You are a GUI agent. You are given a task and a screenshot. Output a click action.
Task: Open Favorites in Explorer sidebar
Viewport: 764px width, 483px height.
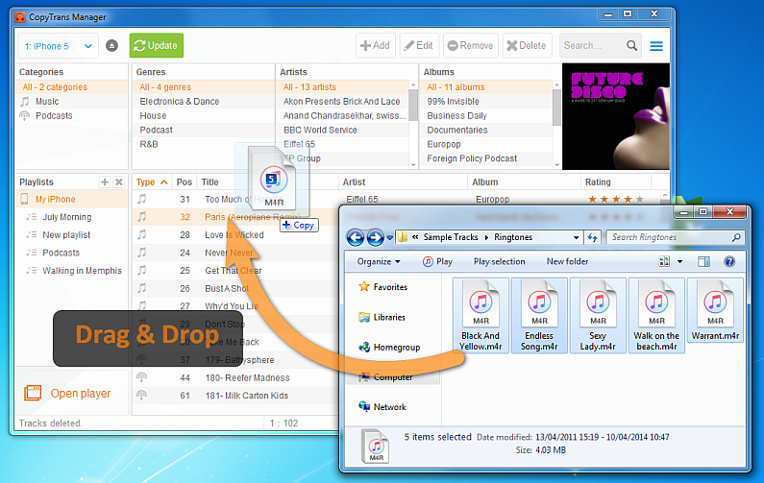pos(383,287)
